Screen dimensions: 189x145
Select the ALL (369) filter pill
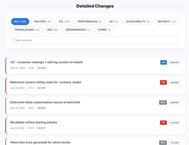coord(20,21)
